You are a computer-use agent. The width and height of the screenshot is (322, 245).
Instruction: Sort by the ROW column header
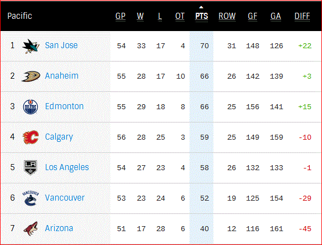[227, 16]
